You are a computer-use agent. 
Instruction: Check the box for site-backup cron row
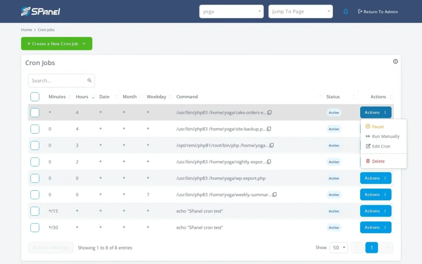point(35,129)
